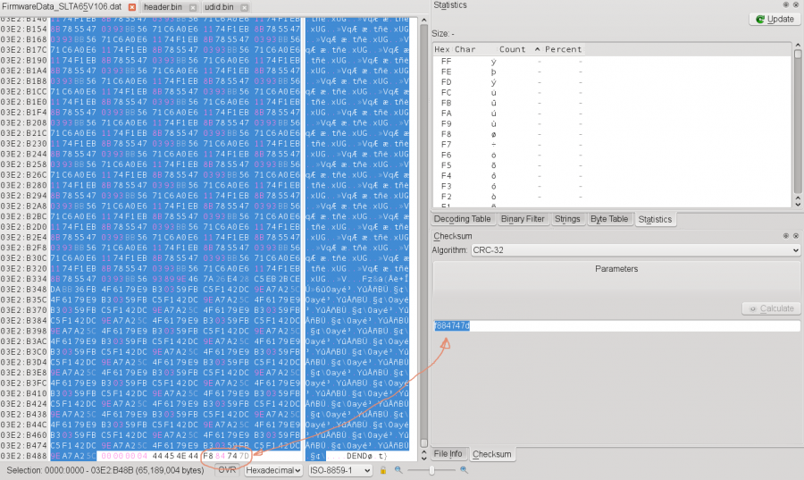Select the F6 row in statistics table
The height and width of the screenshot is (480, 804).
pyautogui.click(x=612, y=155)
